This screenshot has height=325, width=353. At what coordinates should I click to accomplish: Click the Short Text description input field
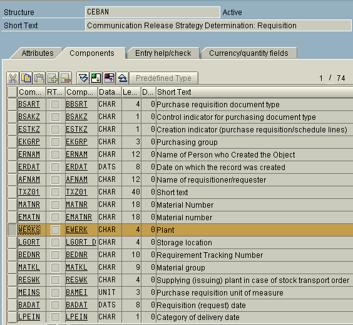(218, 25)
